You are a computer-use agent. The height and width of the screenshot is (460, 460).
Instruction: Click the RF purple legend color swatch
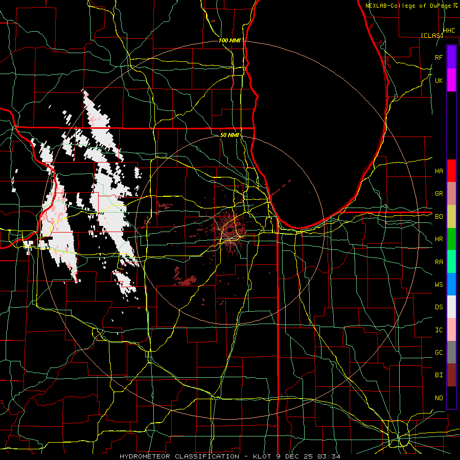tap(451, 57)
